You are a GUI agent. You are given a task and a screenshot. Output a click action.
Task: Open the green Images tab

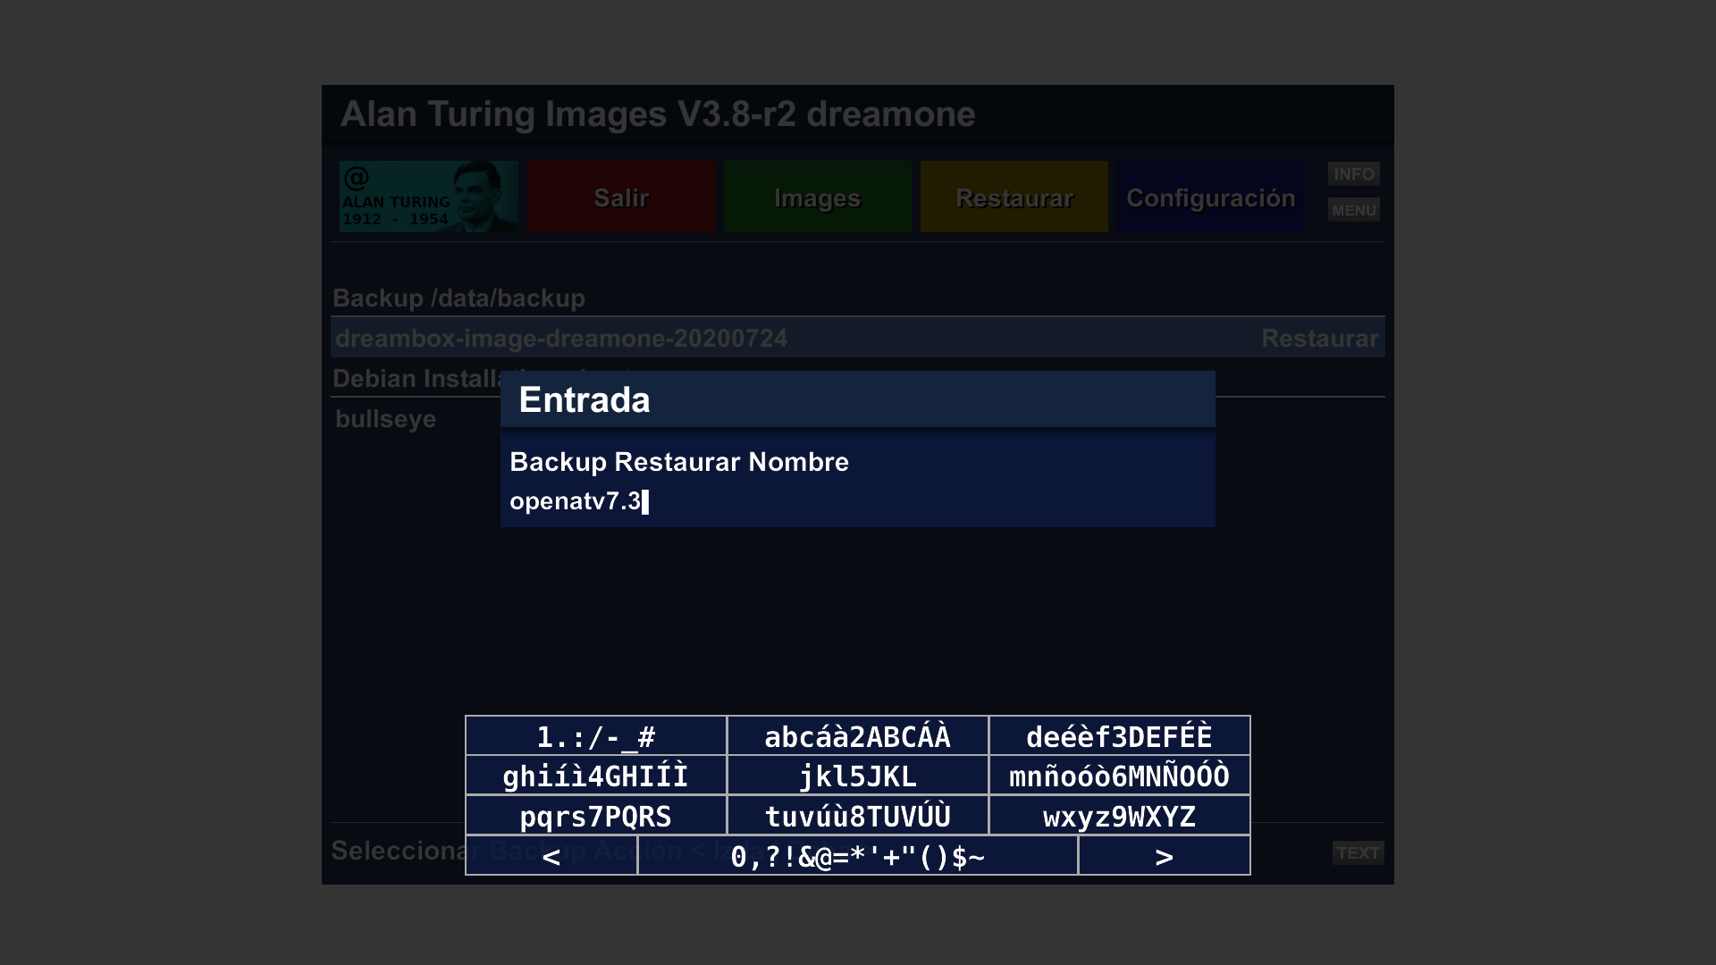click(817, 197)
